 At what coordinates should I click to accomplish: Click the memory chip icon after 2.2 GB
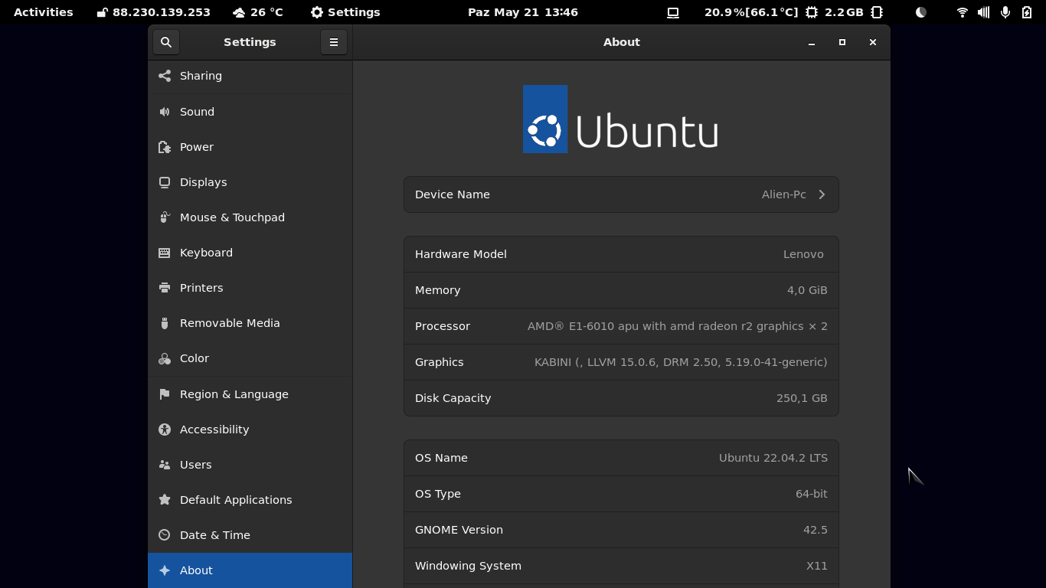point(877,12)
